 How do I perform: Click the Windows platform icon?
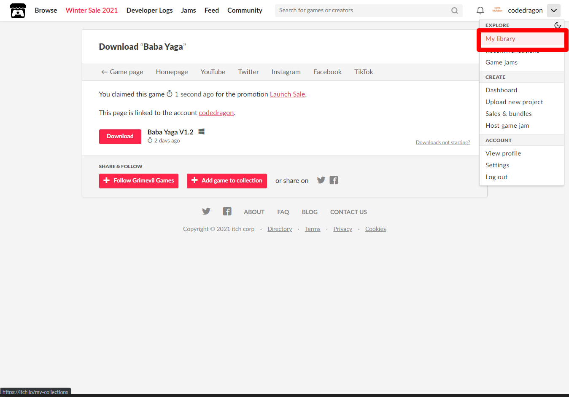point(202,131)
